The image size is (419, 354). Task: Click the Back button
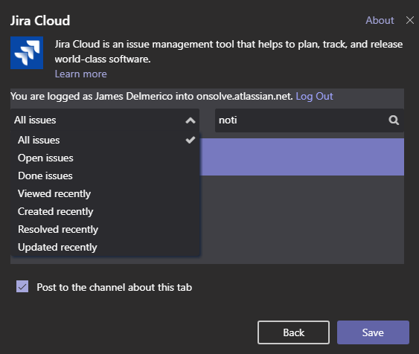pos(293,332)
